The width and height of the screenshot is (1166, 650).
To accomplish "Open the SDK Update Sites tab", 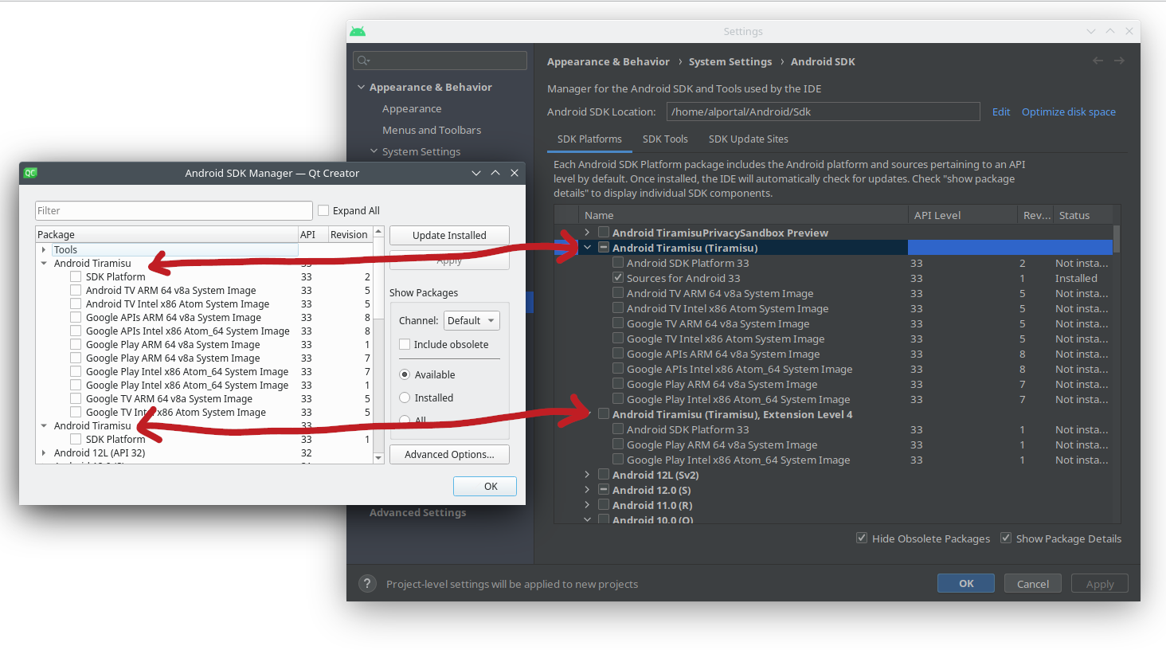I will tap(749, 139).
